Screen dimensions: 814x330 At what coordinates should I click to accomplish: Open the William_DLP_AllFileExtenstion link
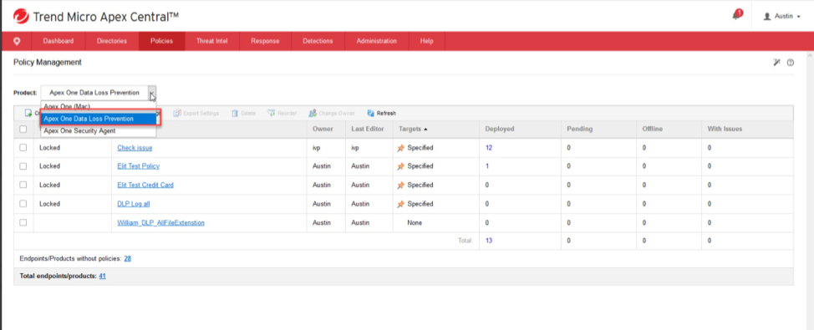pyautogui.click(x=161, y=222)
